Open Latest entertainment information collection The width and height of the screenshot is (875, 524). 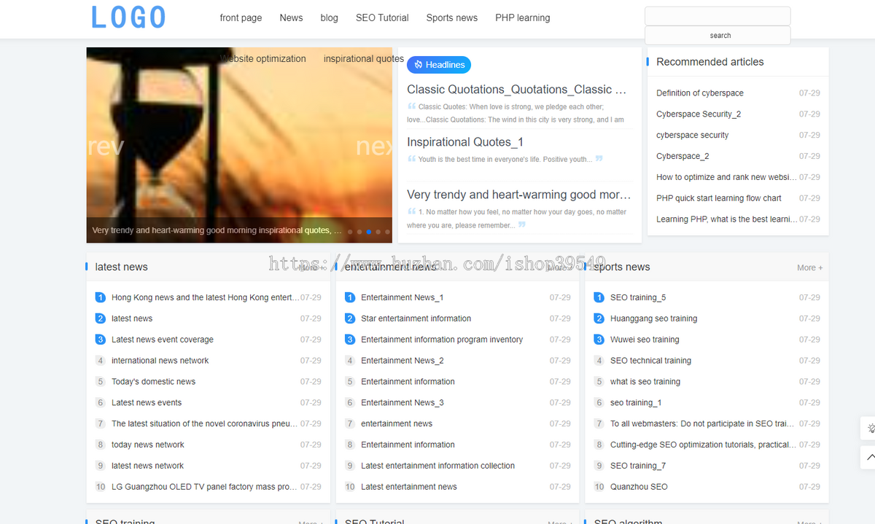(x=437, y=466)
